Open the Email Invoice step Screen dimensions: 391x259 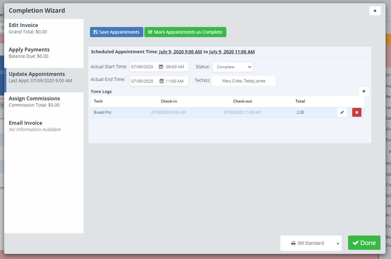pos(44,126)
